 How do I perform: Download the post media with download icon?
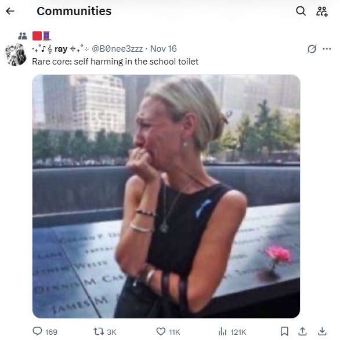pos(322,331)
